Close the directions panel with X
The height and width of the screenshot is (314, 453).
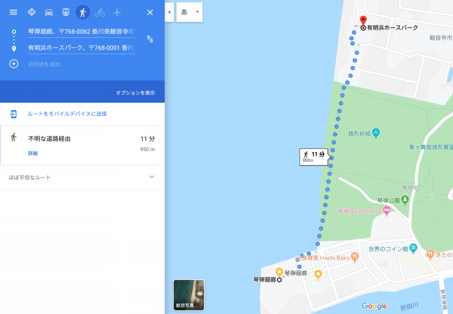pyautogui.click(x=150, y=12)
